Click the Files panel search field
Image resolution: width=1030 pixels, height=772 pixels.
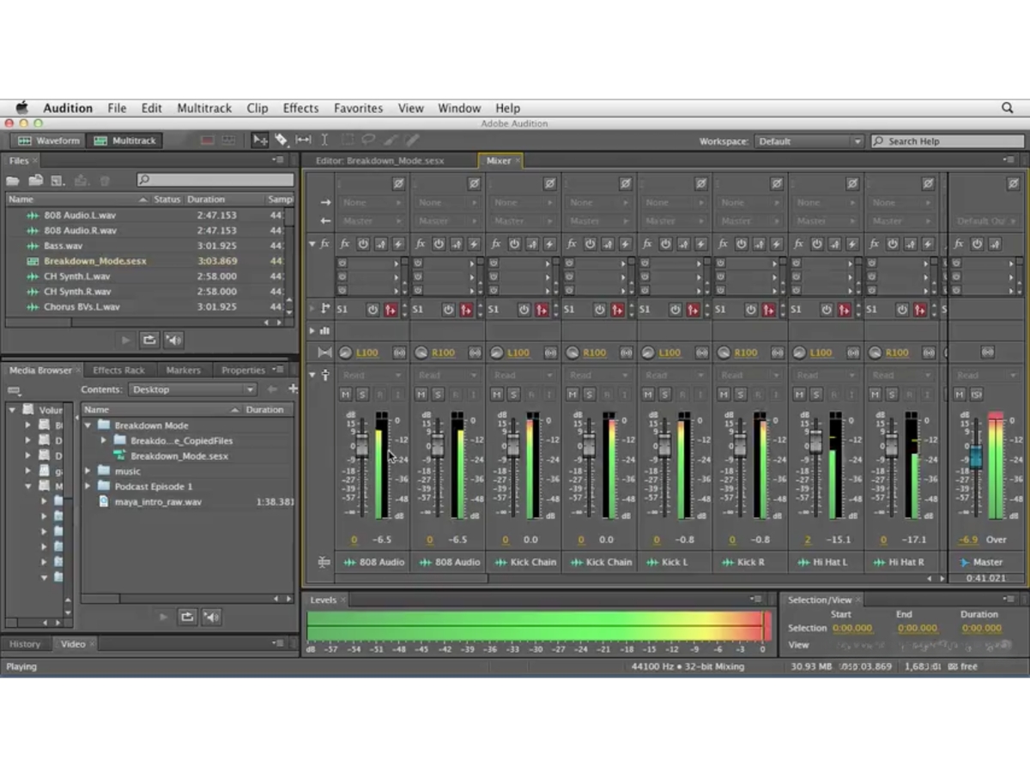pos(215,180)
